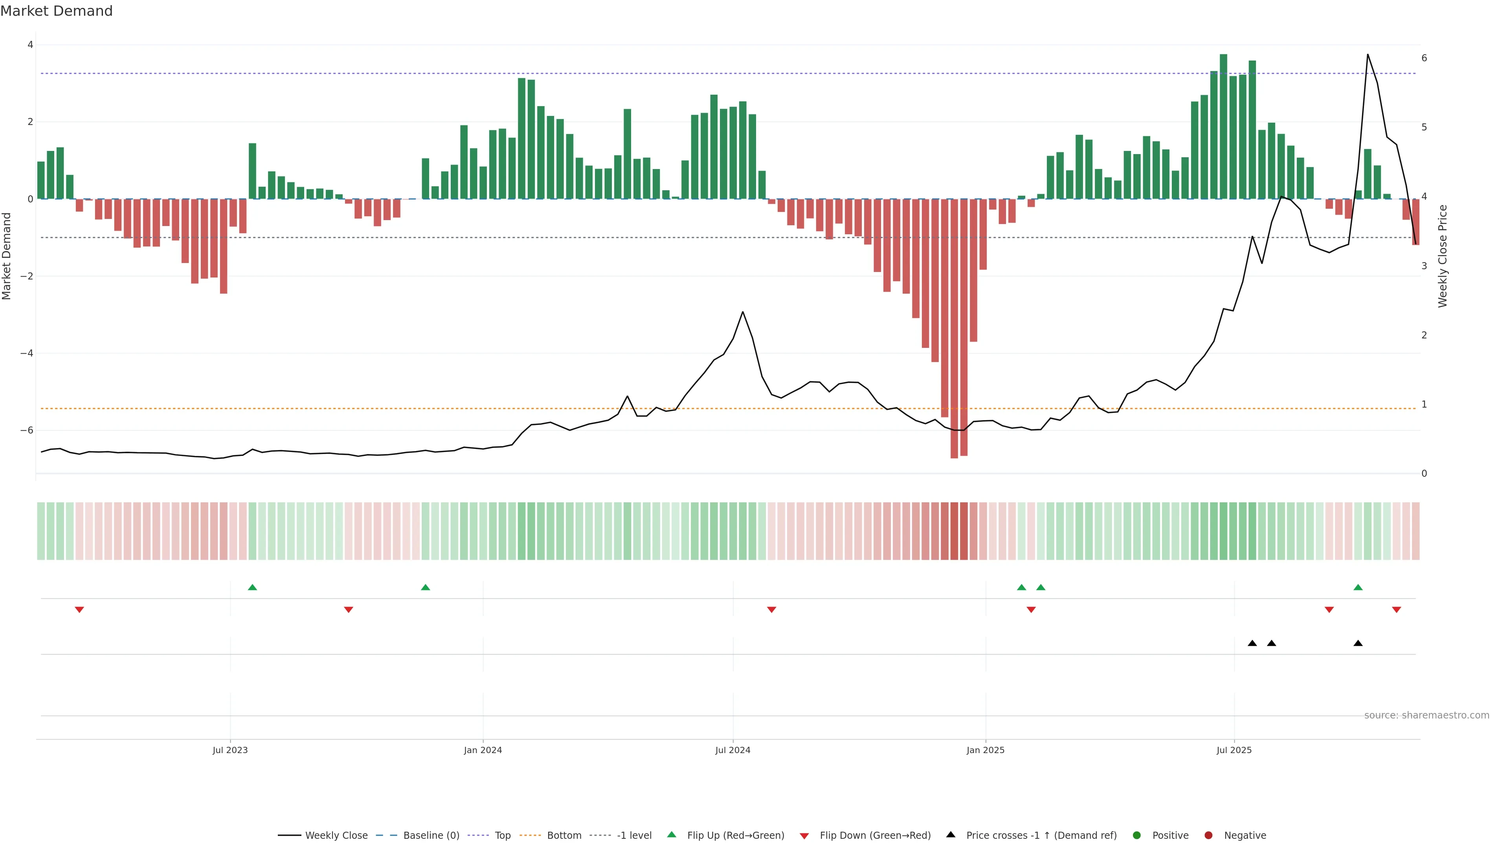Click the rightmost black price-cross triangle marker
Viewport: 1509px width, 849px height.
coord(1358,643)
